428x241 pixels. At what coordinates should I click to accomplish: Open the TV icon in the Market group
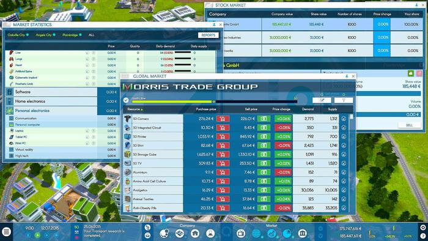click(241, 234)
